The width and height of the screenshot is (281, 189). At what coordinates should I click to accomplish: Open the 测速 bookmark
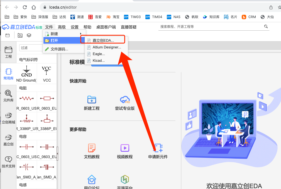pyautogui.click(x=77, y=17)
